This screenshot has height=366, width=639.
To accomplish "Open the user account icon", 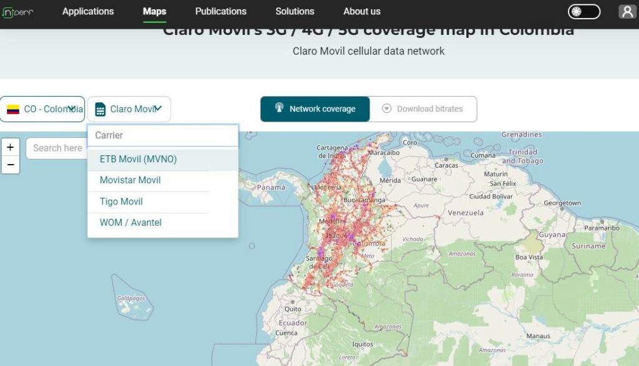I will [627, 11].
